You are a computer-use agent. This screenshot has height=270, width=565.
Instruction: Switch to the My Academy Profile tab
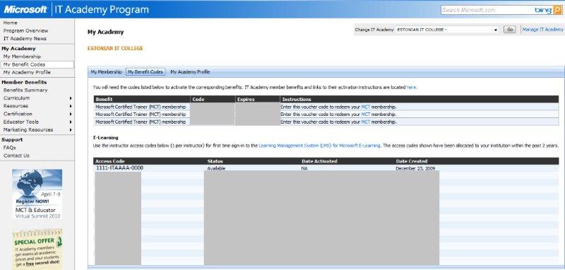click(x=190, y=72)
